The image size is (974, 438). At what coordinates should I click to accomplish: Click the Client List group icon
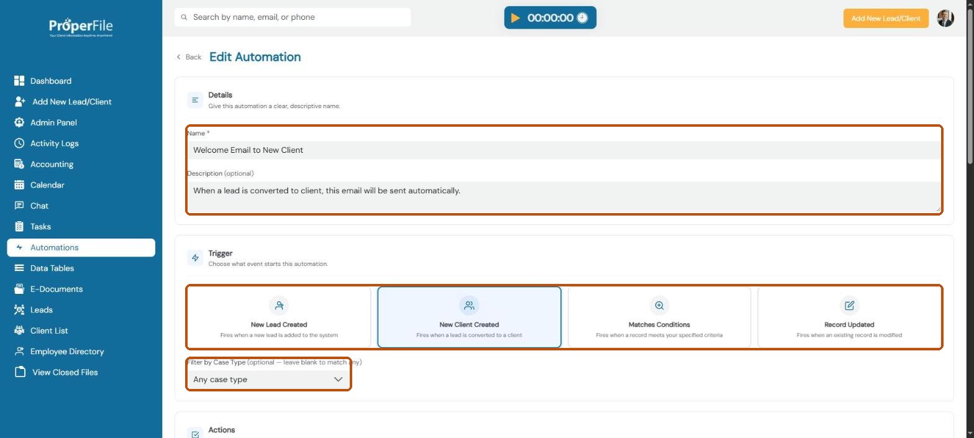pyautogui.click(x=19, y=331)
